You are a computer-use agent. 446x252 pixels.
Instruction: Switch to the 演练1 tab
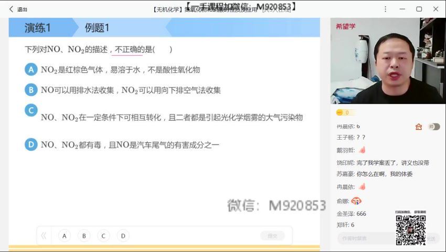pos(38,28)
